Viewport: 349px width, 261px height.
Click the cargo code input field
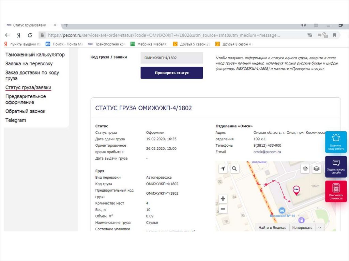pyautogui.click(x=171, y=58)
